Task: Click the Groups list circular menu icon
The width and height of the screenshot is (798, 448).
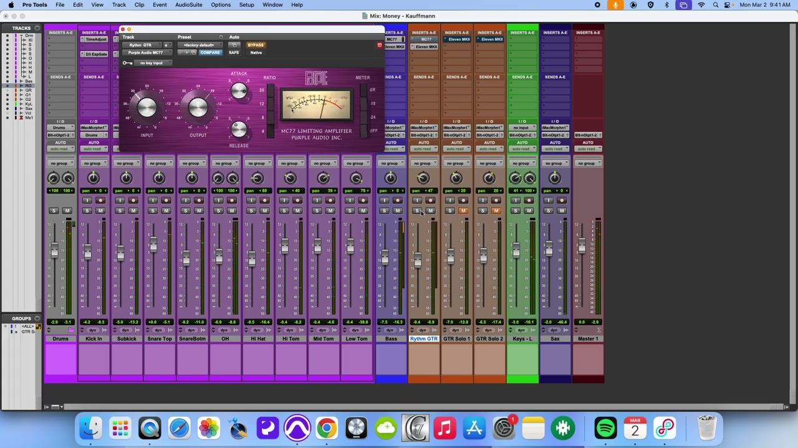Action: coord(37,319)
